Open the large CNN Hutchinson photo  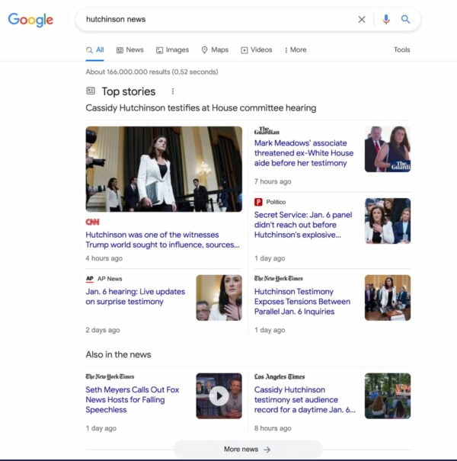164,168
